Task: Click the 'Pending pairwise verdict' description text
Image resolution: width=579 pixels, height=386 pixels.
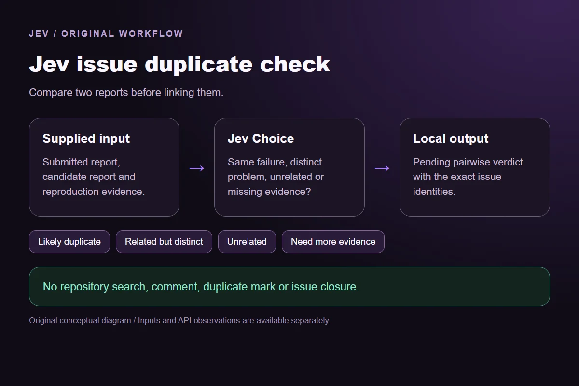Action: (468, 177)
